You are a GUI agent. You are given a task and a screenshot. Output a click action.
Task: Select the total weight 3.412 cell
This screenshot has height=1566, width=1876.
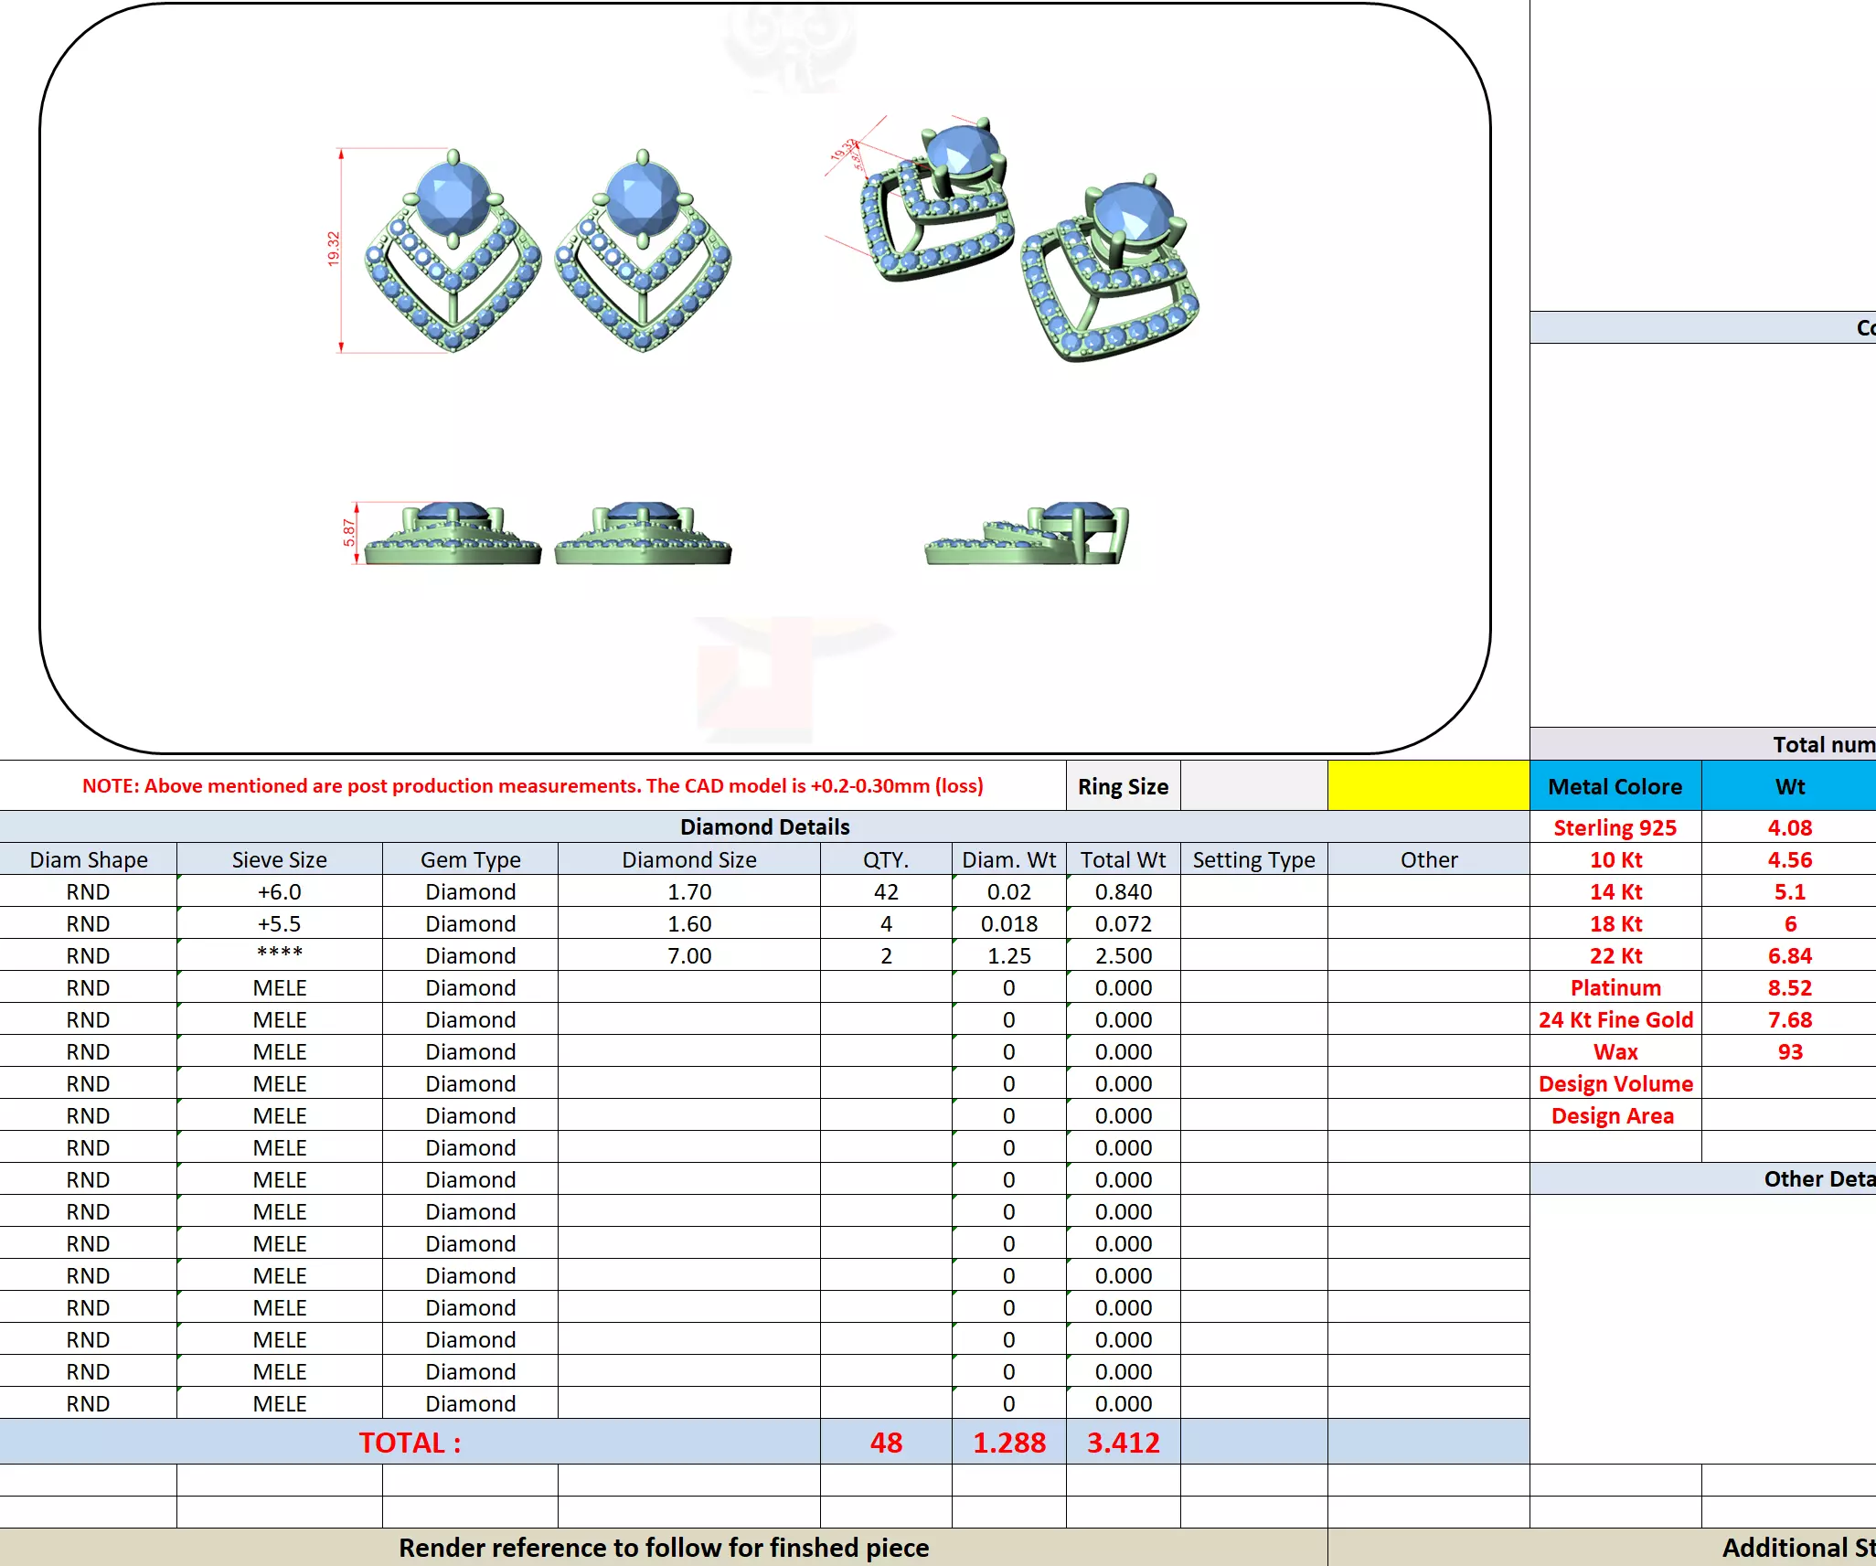[1123, 1442]
